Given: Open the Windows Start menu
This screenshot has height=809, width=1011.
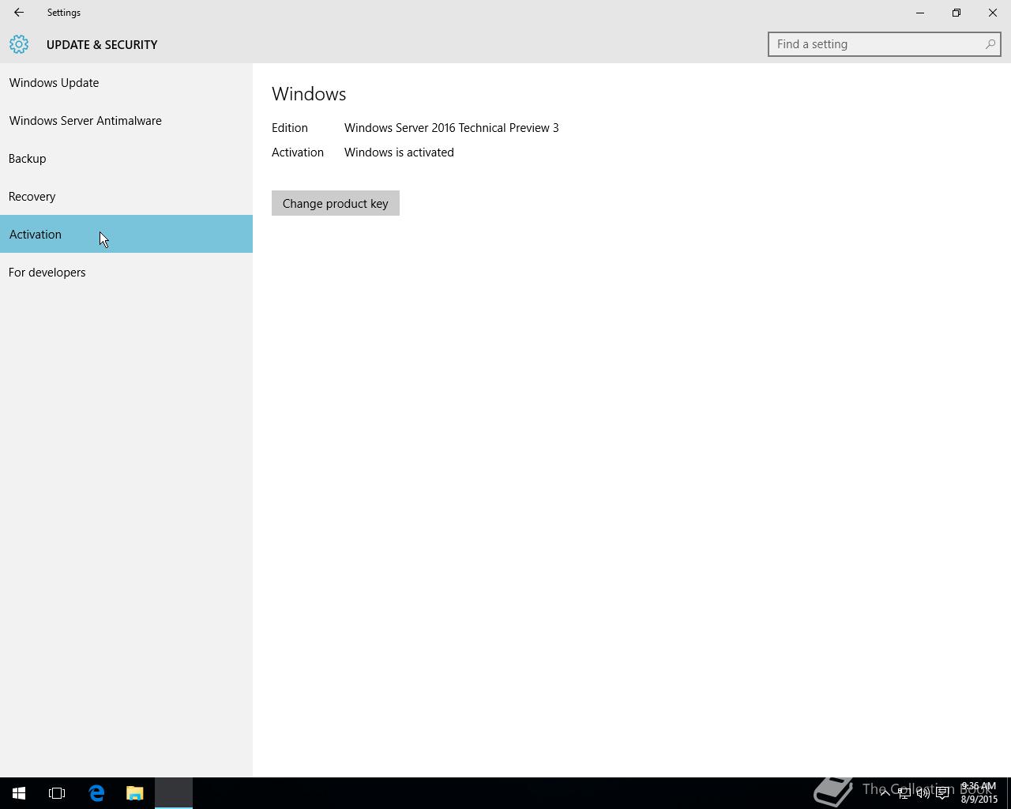Looking at the screenshot, I should [x=19, y=793].
